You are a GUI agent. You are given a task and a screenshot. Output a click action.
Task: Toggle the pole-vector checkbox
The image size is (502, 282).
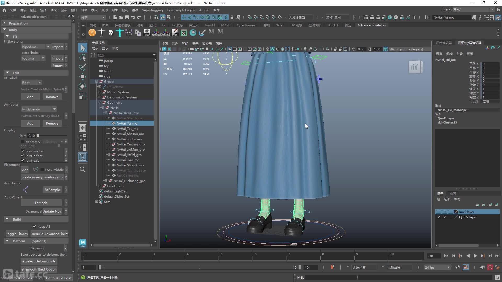[x=23, y=151]
